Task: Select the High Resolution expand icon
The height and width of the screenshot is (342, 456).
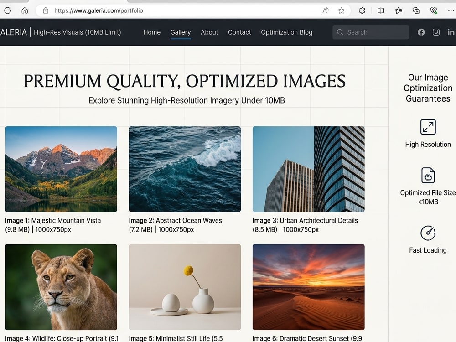Action: point(428,127)
